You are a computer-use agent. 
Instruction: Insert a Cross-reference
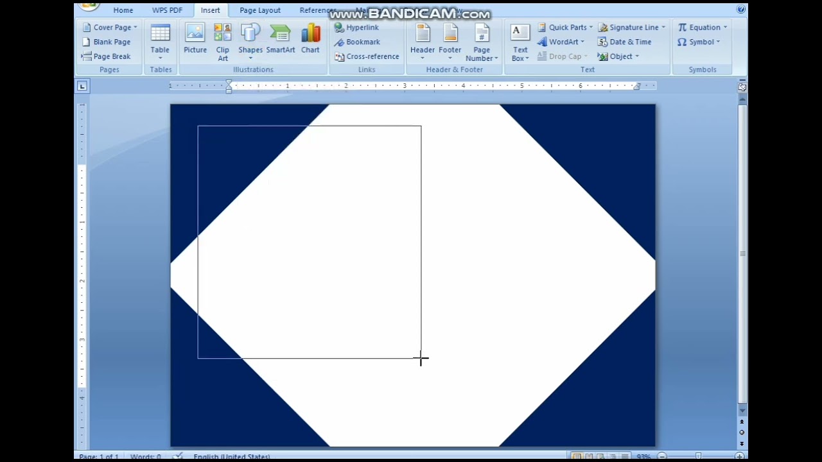pos(367,56)
